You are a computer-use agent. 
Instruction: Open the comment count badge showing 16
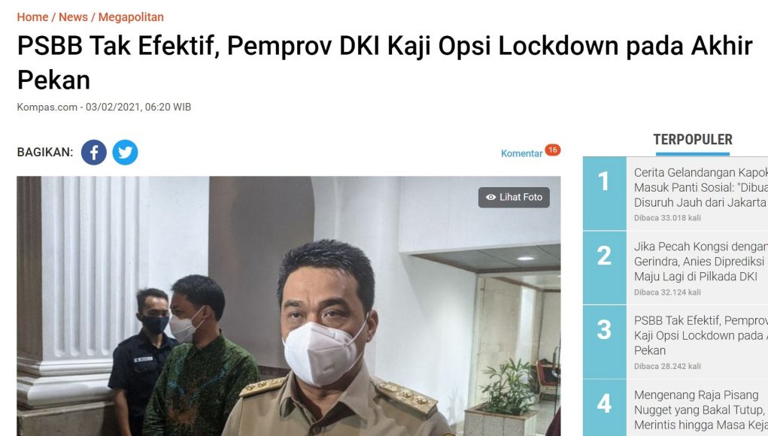[x=552, y=150]
